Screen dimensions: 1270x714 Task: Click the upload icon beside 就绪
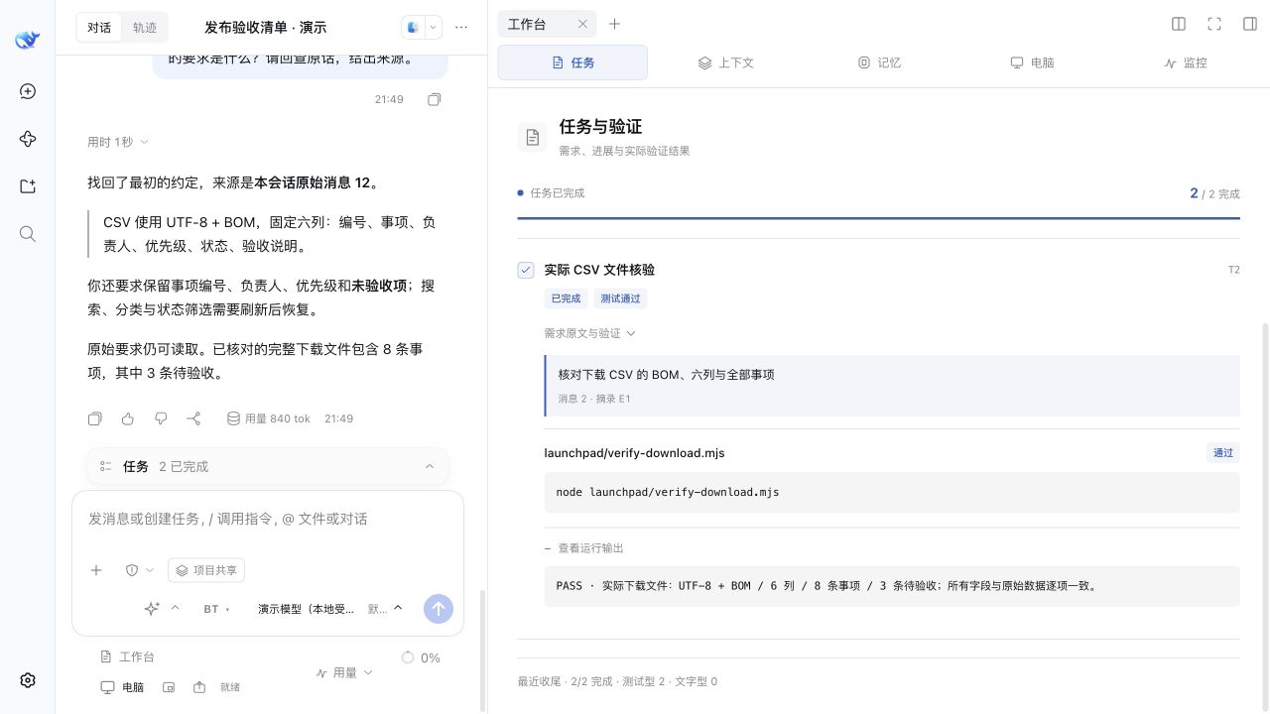[199, 687]
